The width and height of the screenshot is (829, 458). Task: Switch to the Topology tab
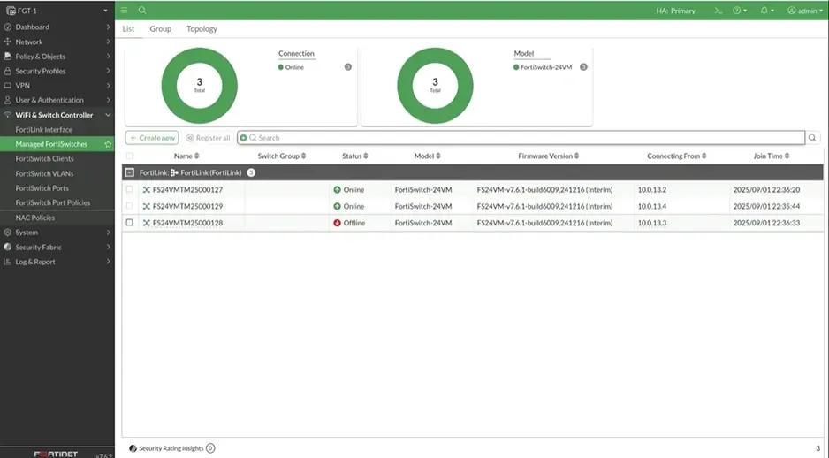(x=202, y=28)
